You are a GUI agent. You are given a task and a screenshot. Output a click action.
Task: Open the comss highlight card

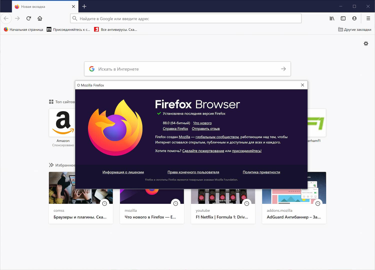click(81, 198)
